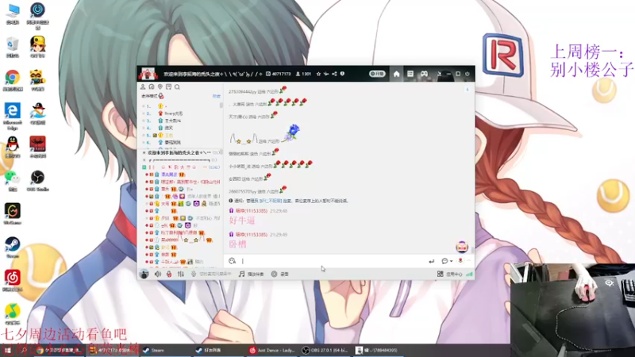This screenshot has width=635, height=357.
Task: Click the Windows Start button
Action: tap(7, 351)
